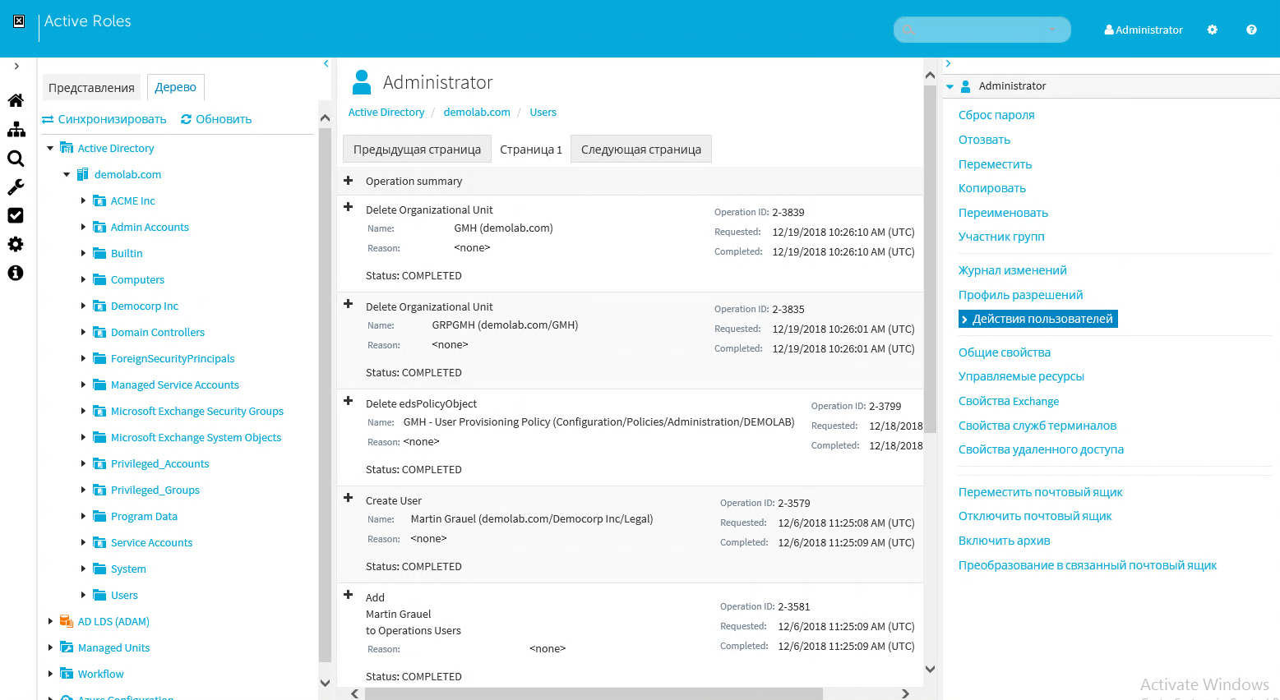
Task: Select Действия пользователей menu item
Action: 1038,319
